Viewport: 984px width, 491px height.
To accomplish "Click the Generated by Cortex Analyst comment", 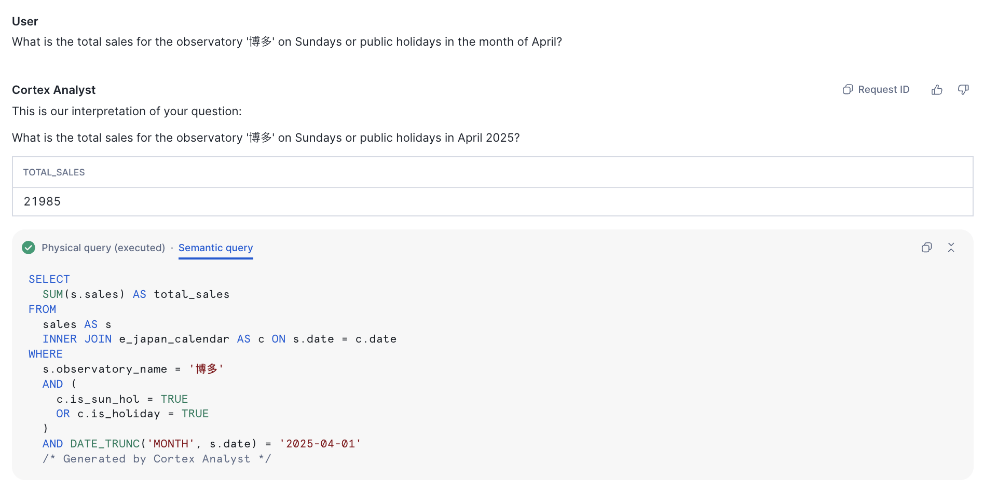I will tap(157, 459).
